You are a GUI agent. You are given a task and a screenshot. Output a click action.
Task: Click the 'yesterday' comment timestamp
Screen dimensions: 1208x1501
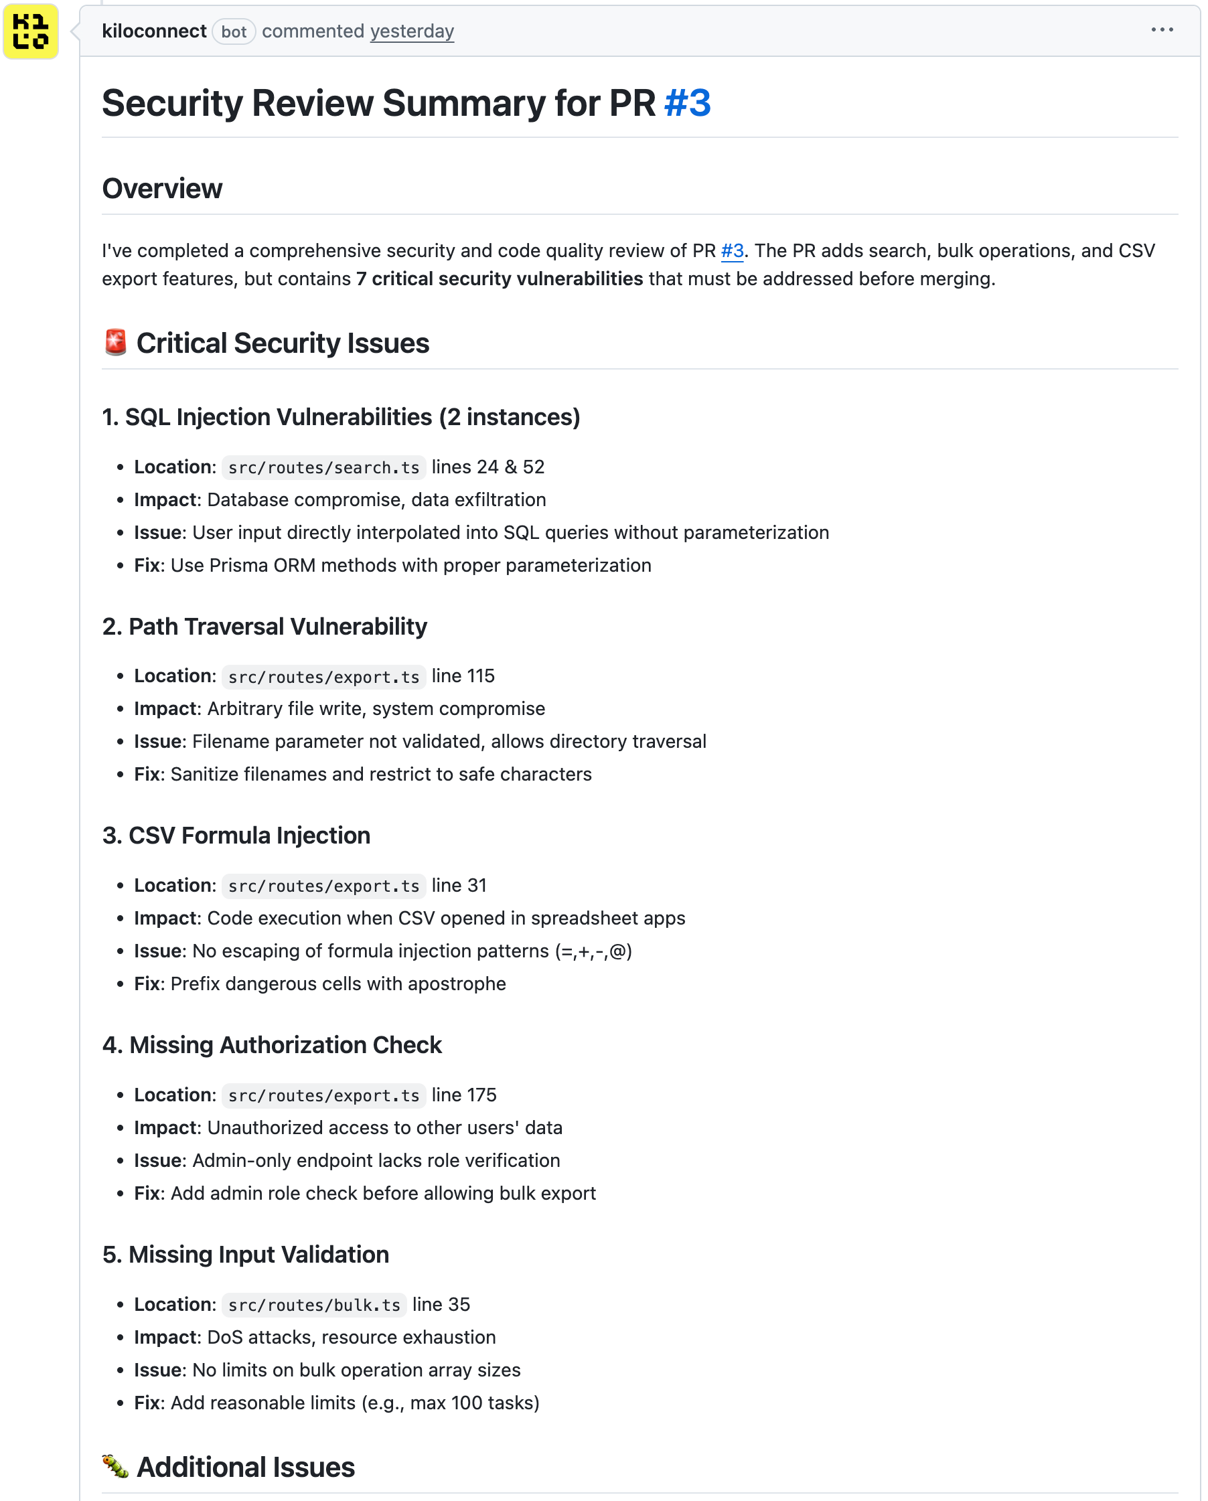[412, 31]
